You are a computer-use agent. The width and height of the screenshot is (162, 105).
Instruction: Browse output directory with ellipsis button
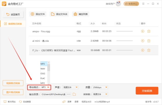[69, 94]
